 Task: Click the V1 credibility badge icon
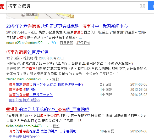[54, 43]
